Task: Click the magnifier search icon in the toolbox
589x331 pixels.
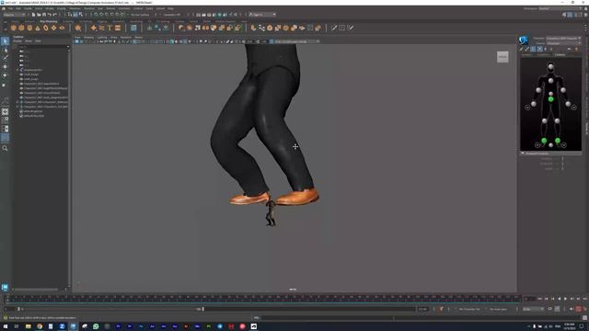Action: [x=5, y=148]
